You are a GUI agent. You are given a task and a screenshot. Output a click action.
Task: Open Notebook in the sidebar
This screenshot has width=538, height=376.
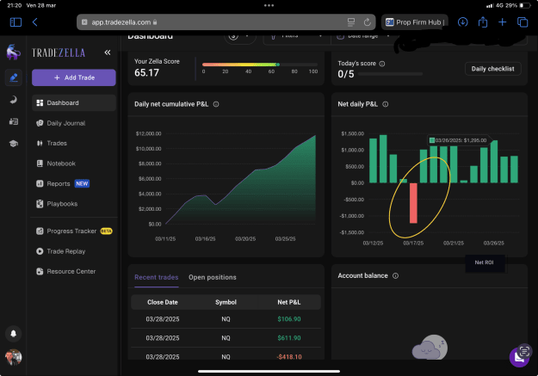(74, 163)
